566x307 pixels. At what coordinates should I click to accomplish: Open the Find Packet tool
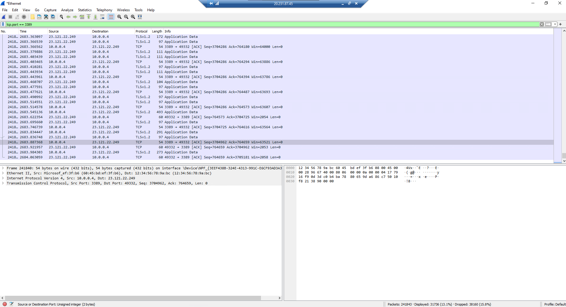pyautogui.click(x=62, y=17)
